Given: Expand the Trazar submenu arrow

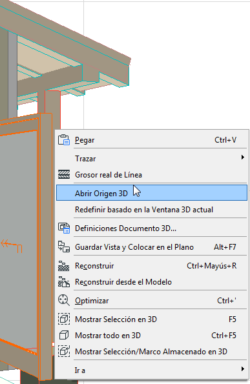Looking at the screenshot, I should (243, 157).
